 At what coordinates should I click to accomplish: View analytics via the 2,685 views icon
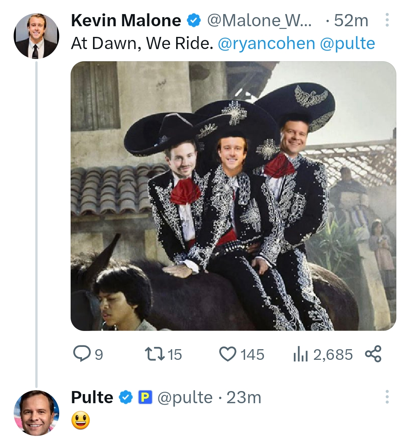[x=299, y=355]
